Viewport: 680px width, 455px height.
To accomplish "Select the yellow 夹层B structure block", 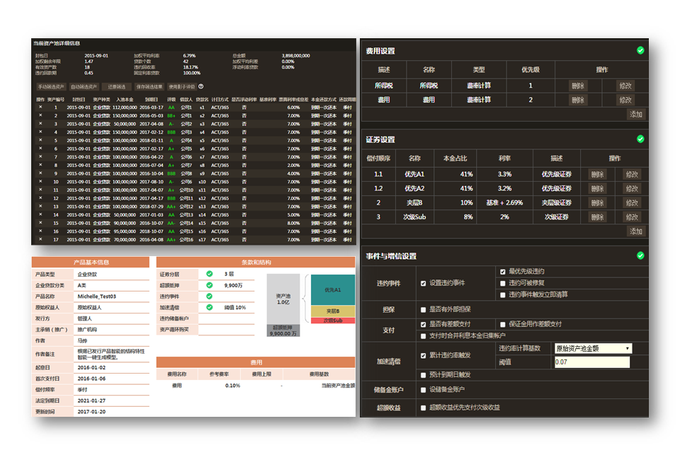I will [x=333, y=311].
